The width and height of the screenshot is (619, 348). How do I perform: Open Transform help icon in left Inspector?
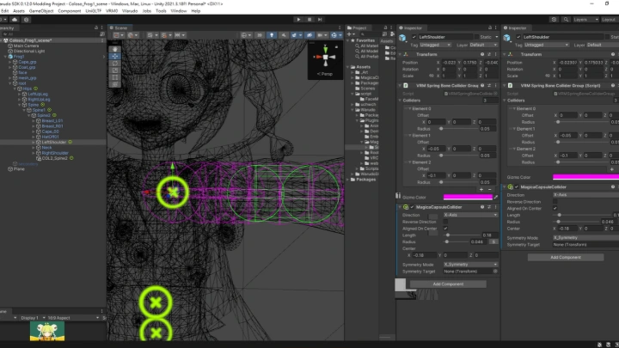click(482, 54)
